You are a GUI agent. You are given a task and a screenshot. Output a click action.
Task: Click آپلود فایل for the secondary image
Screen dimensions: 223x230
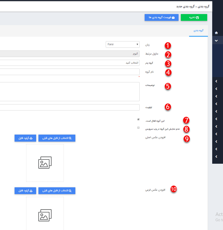pyautogui.click(x=25, y=191)
